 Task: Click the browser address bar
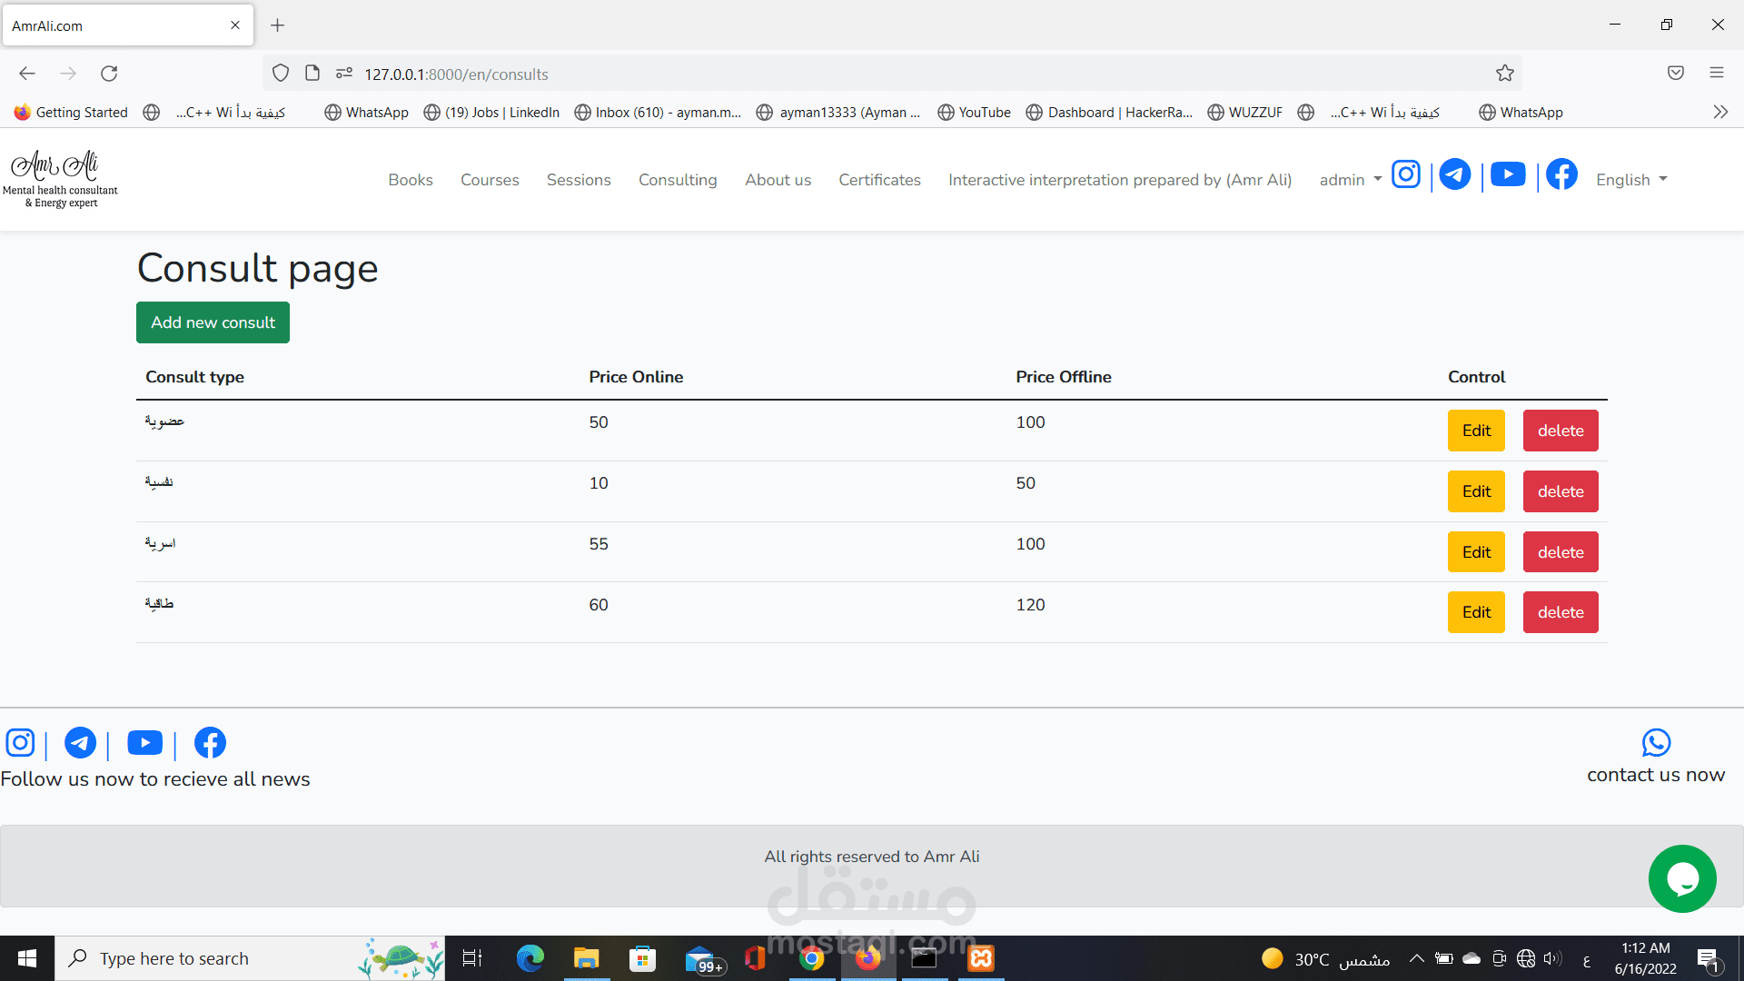817,74
